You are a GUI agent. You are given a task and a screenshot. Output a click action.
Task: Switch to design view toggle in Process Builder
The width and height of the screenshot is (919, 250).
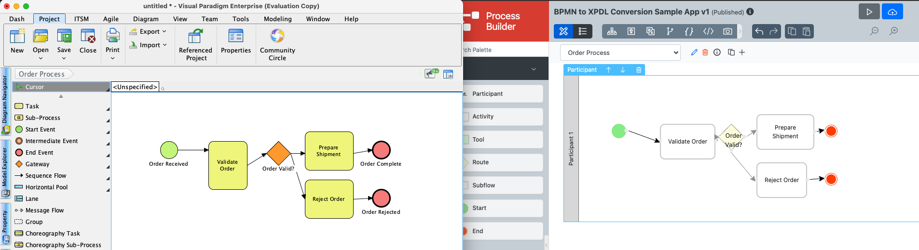pos(563,31)
